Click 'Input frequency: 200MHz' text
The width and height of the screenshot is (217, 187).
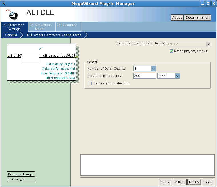[x=58, y=73]
